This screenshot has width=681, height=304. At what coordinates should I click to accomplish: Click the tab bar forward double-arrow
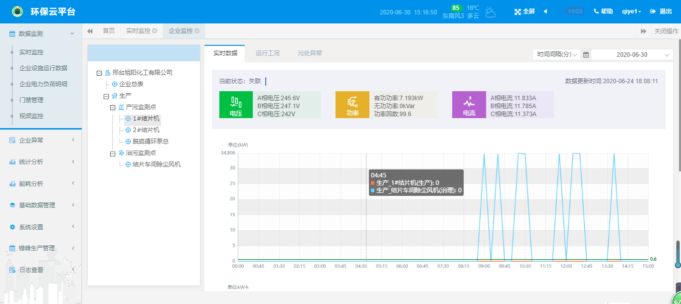coord(644,31)
